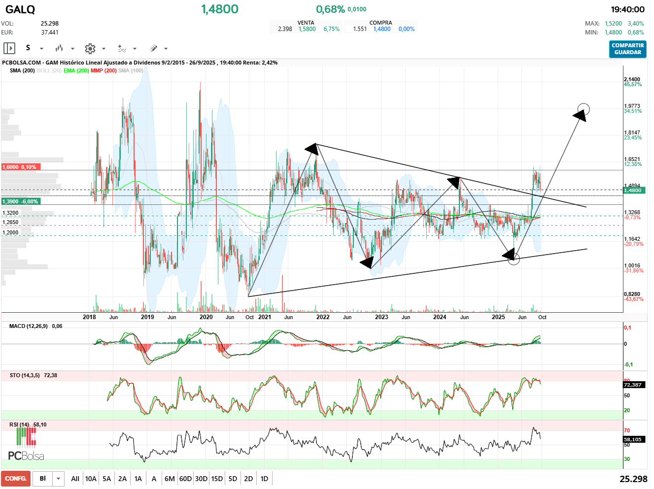This screenshot has width=654, height=489.
Task: Select the pencil drawing tool icon
Action: (x=153, y=48)
